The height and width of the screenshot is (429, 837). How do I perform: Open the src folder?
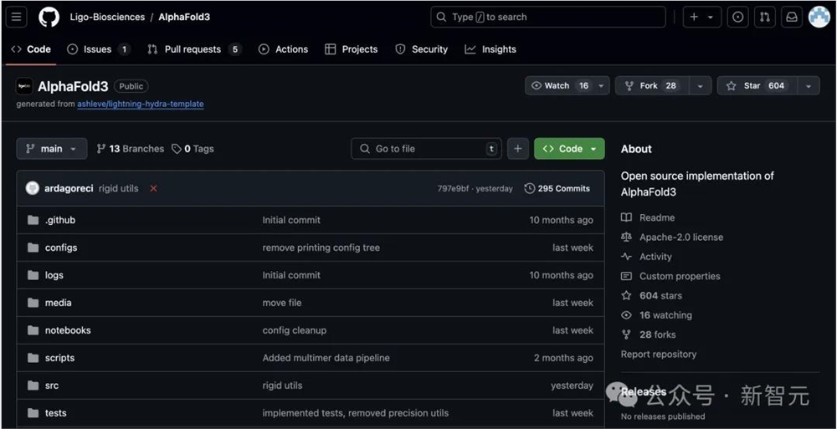(52, 386)
